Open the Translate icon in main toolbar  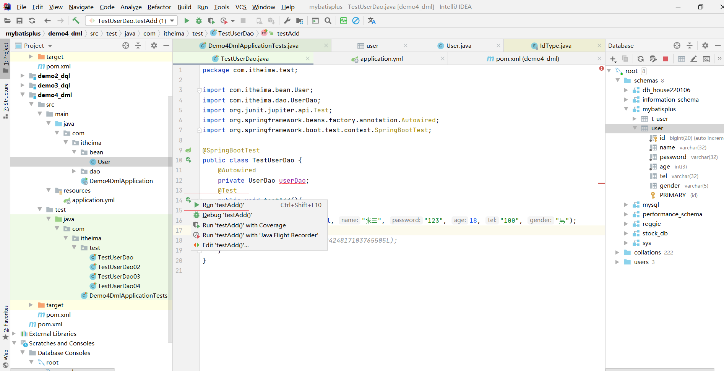coord(372,21)
